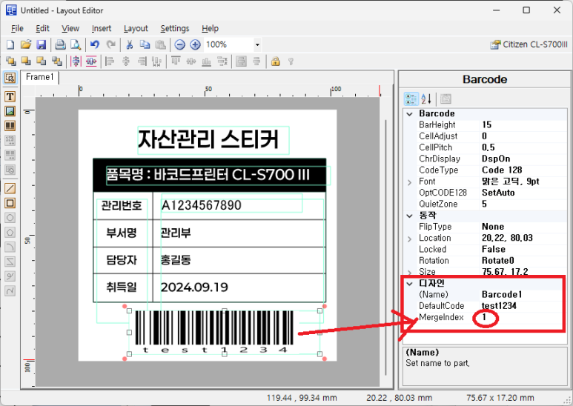Select the Polygon drawing tool
The image size is (573, 406).
[x=10, y=233]
